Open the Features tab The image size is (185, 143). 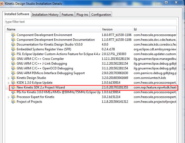(x=67, y=15)
